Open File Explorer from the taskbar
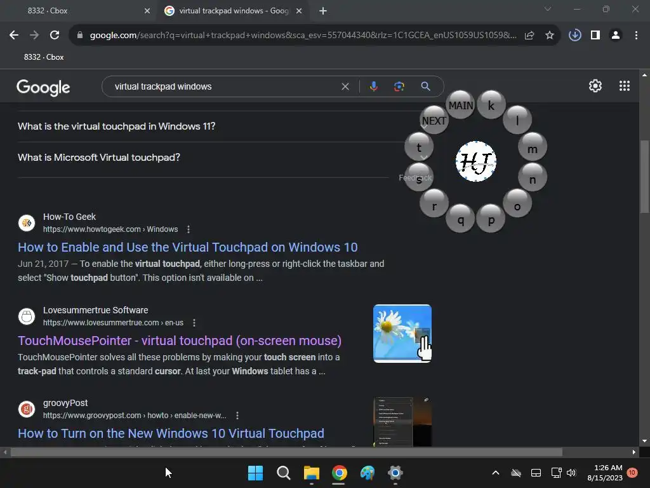 (x=311, y=473)
